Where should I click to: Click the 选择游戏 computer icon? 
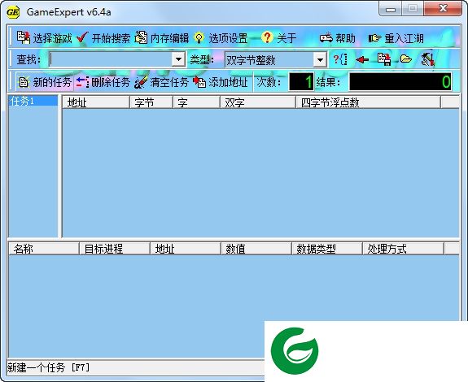[24, 37]
